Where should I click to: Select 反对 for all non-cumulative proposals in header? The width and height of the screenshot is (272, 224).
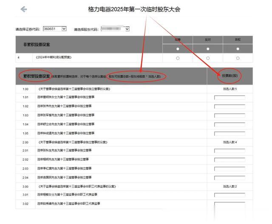tap(208, 49)
